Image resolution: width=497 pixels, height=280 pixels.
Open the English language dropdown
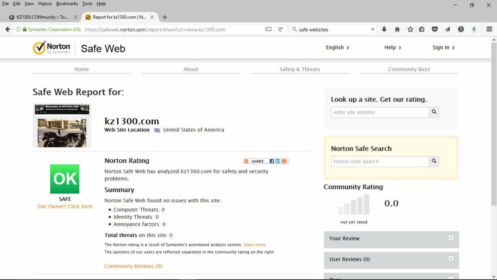pyautogui.click(x=337, y=48)
